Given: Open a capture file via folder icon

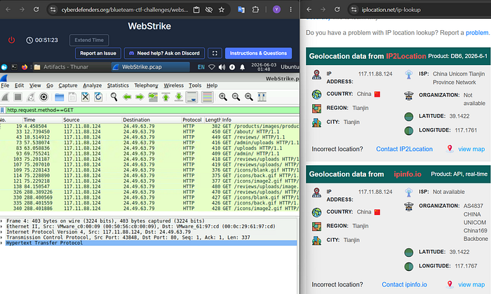Looking at the screenshot, I should click(59, 97).
